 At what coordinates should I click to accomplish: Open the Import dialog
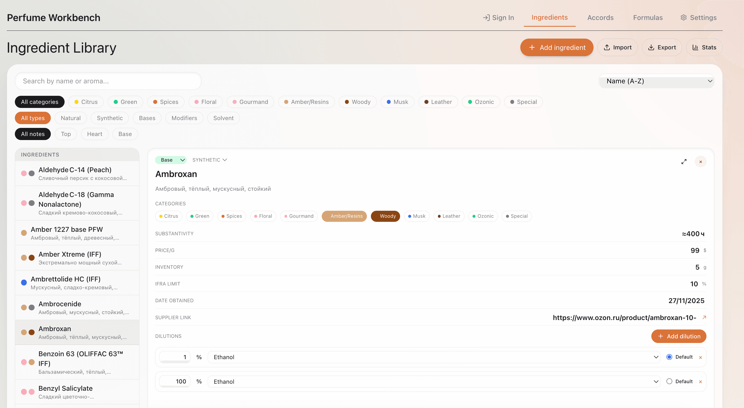pyautogui.click(x=618, y=47)
